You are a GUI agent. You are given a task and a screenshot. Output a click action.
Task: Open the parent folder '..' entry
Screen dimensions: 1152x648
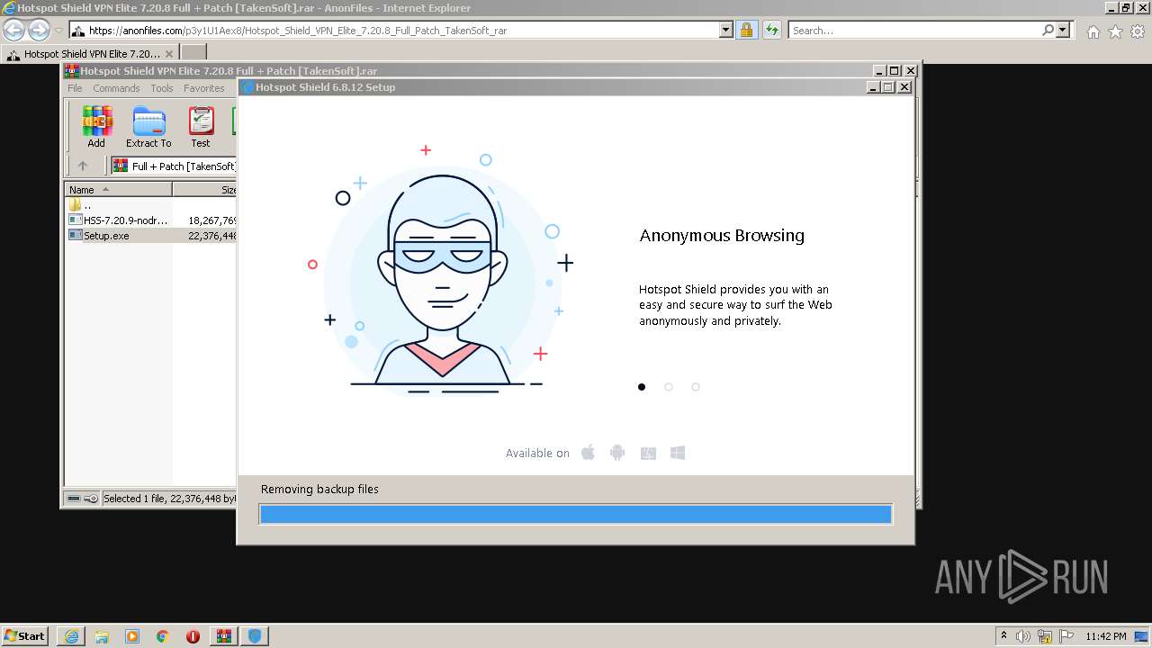pos(81,204)
